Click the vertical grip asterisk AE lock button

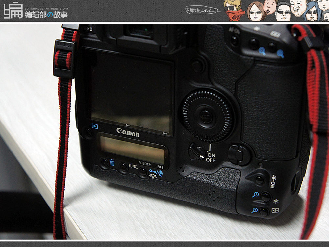tap(266, 197)
